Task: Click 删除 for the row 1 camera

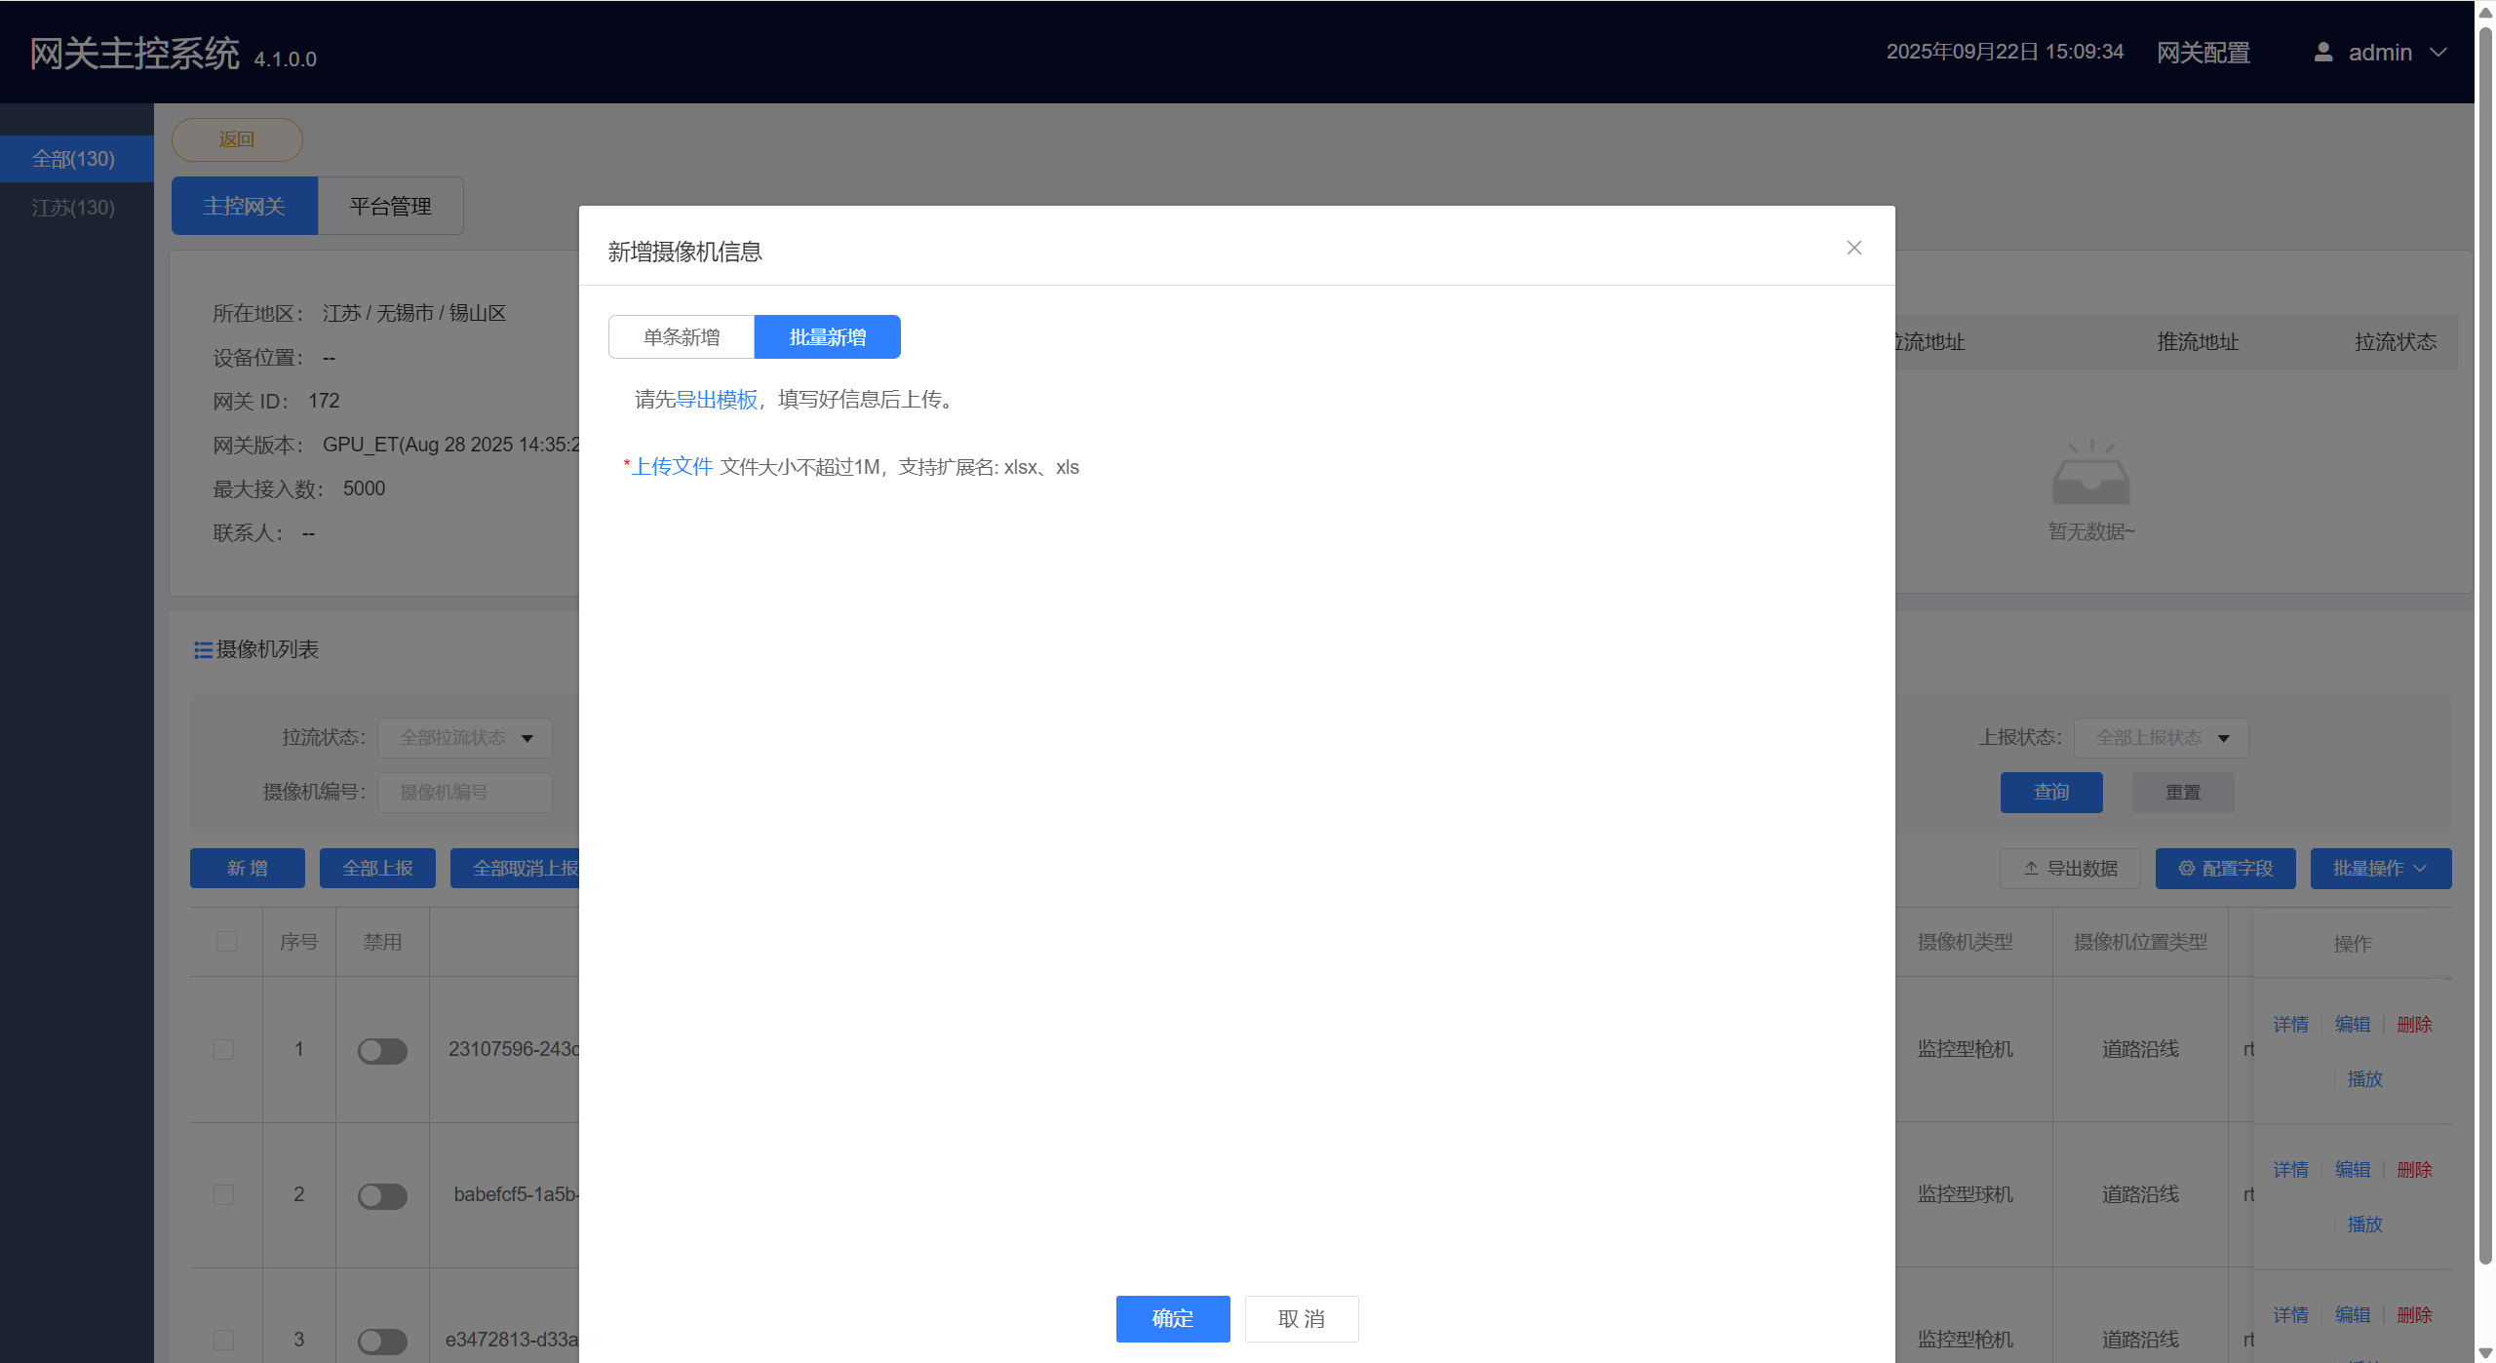Action: pyautogui.click(x=2414, y=1024)
